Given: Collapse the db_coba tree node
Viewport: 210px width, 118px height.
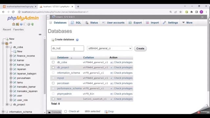Looking at the screenshot, I should coord(7,47).
